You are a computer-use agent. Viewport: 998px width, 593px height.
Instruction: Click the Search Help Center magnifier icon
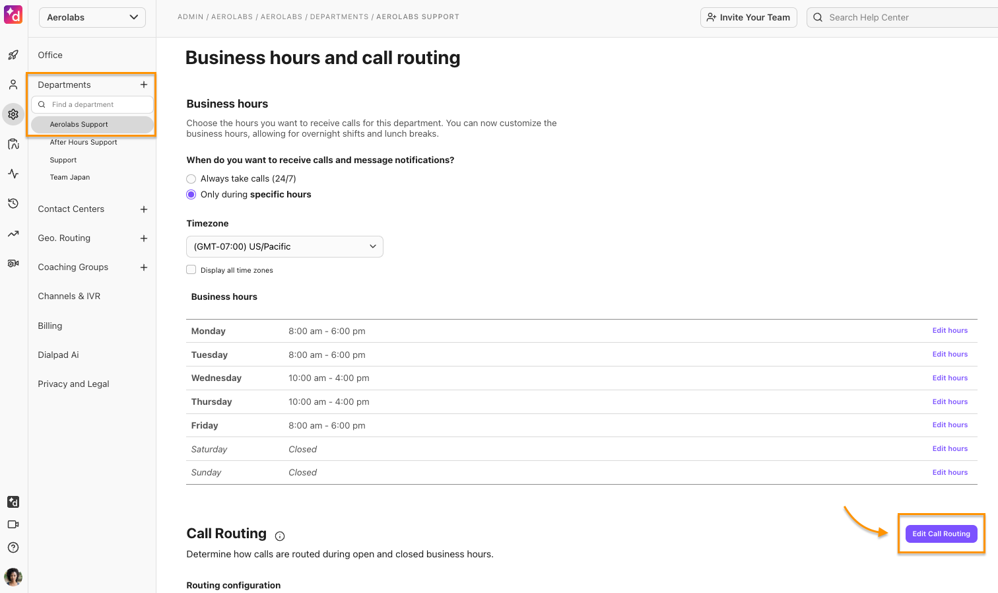[x=818, y=17]
